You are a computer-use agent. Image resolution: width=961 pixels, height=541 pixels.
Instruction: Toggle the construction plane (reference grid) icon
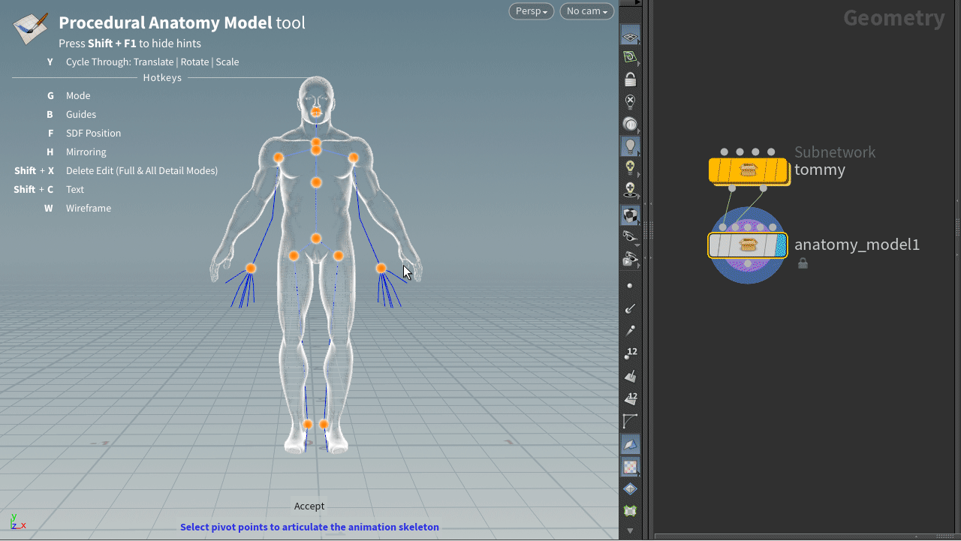pos(630,35)
